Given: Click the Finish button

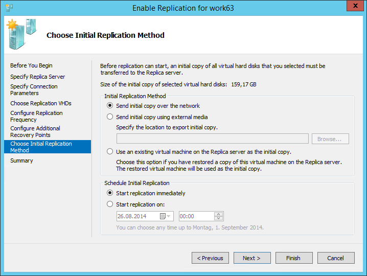Looking at the screenshot, I should (294, 258).
